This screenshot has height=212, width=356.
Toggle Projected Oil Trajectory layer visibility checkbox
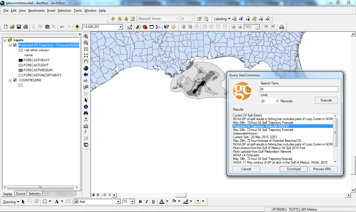[x=15, y=45]
